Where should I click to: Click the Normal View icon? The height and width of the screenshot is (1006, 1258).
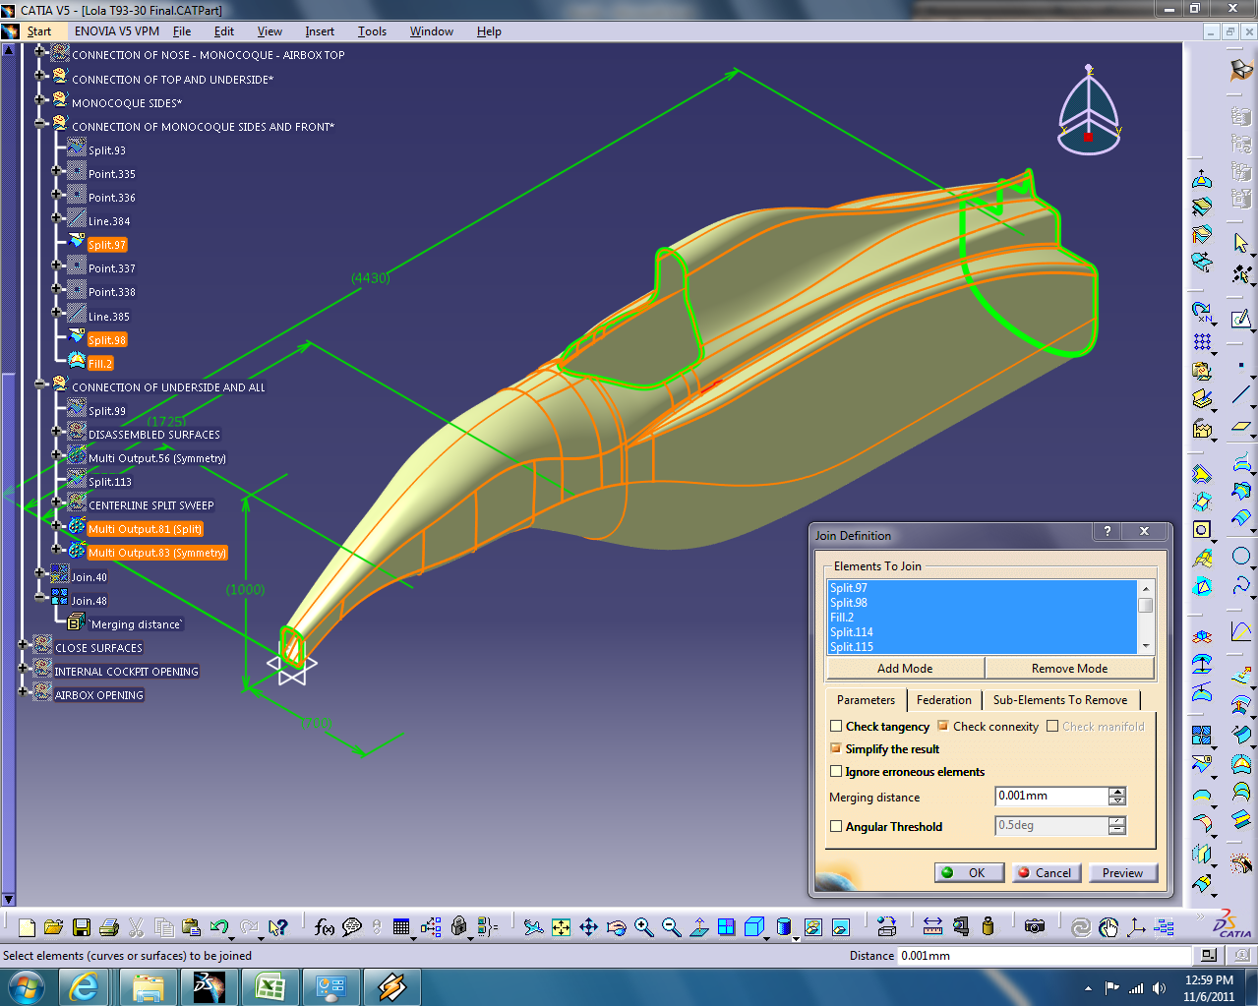pyautogui.click(x=699, y=926)
